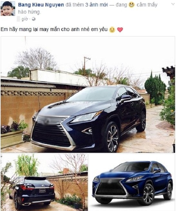Click the red heart emoji in caption

coord(120,30)
